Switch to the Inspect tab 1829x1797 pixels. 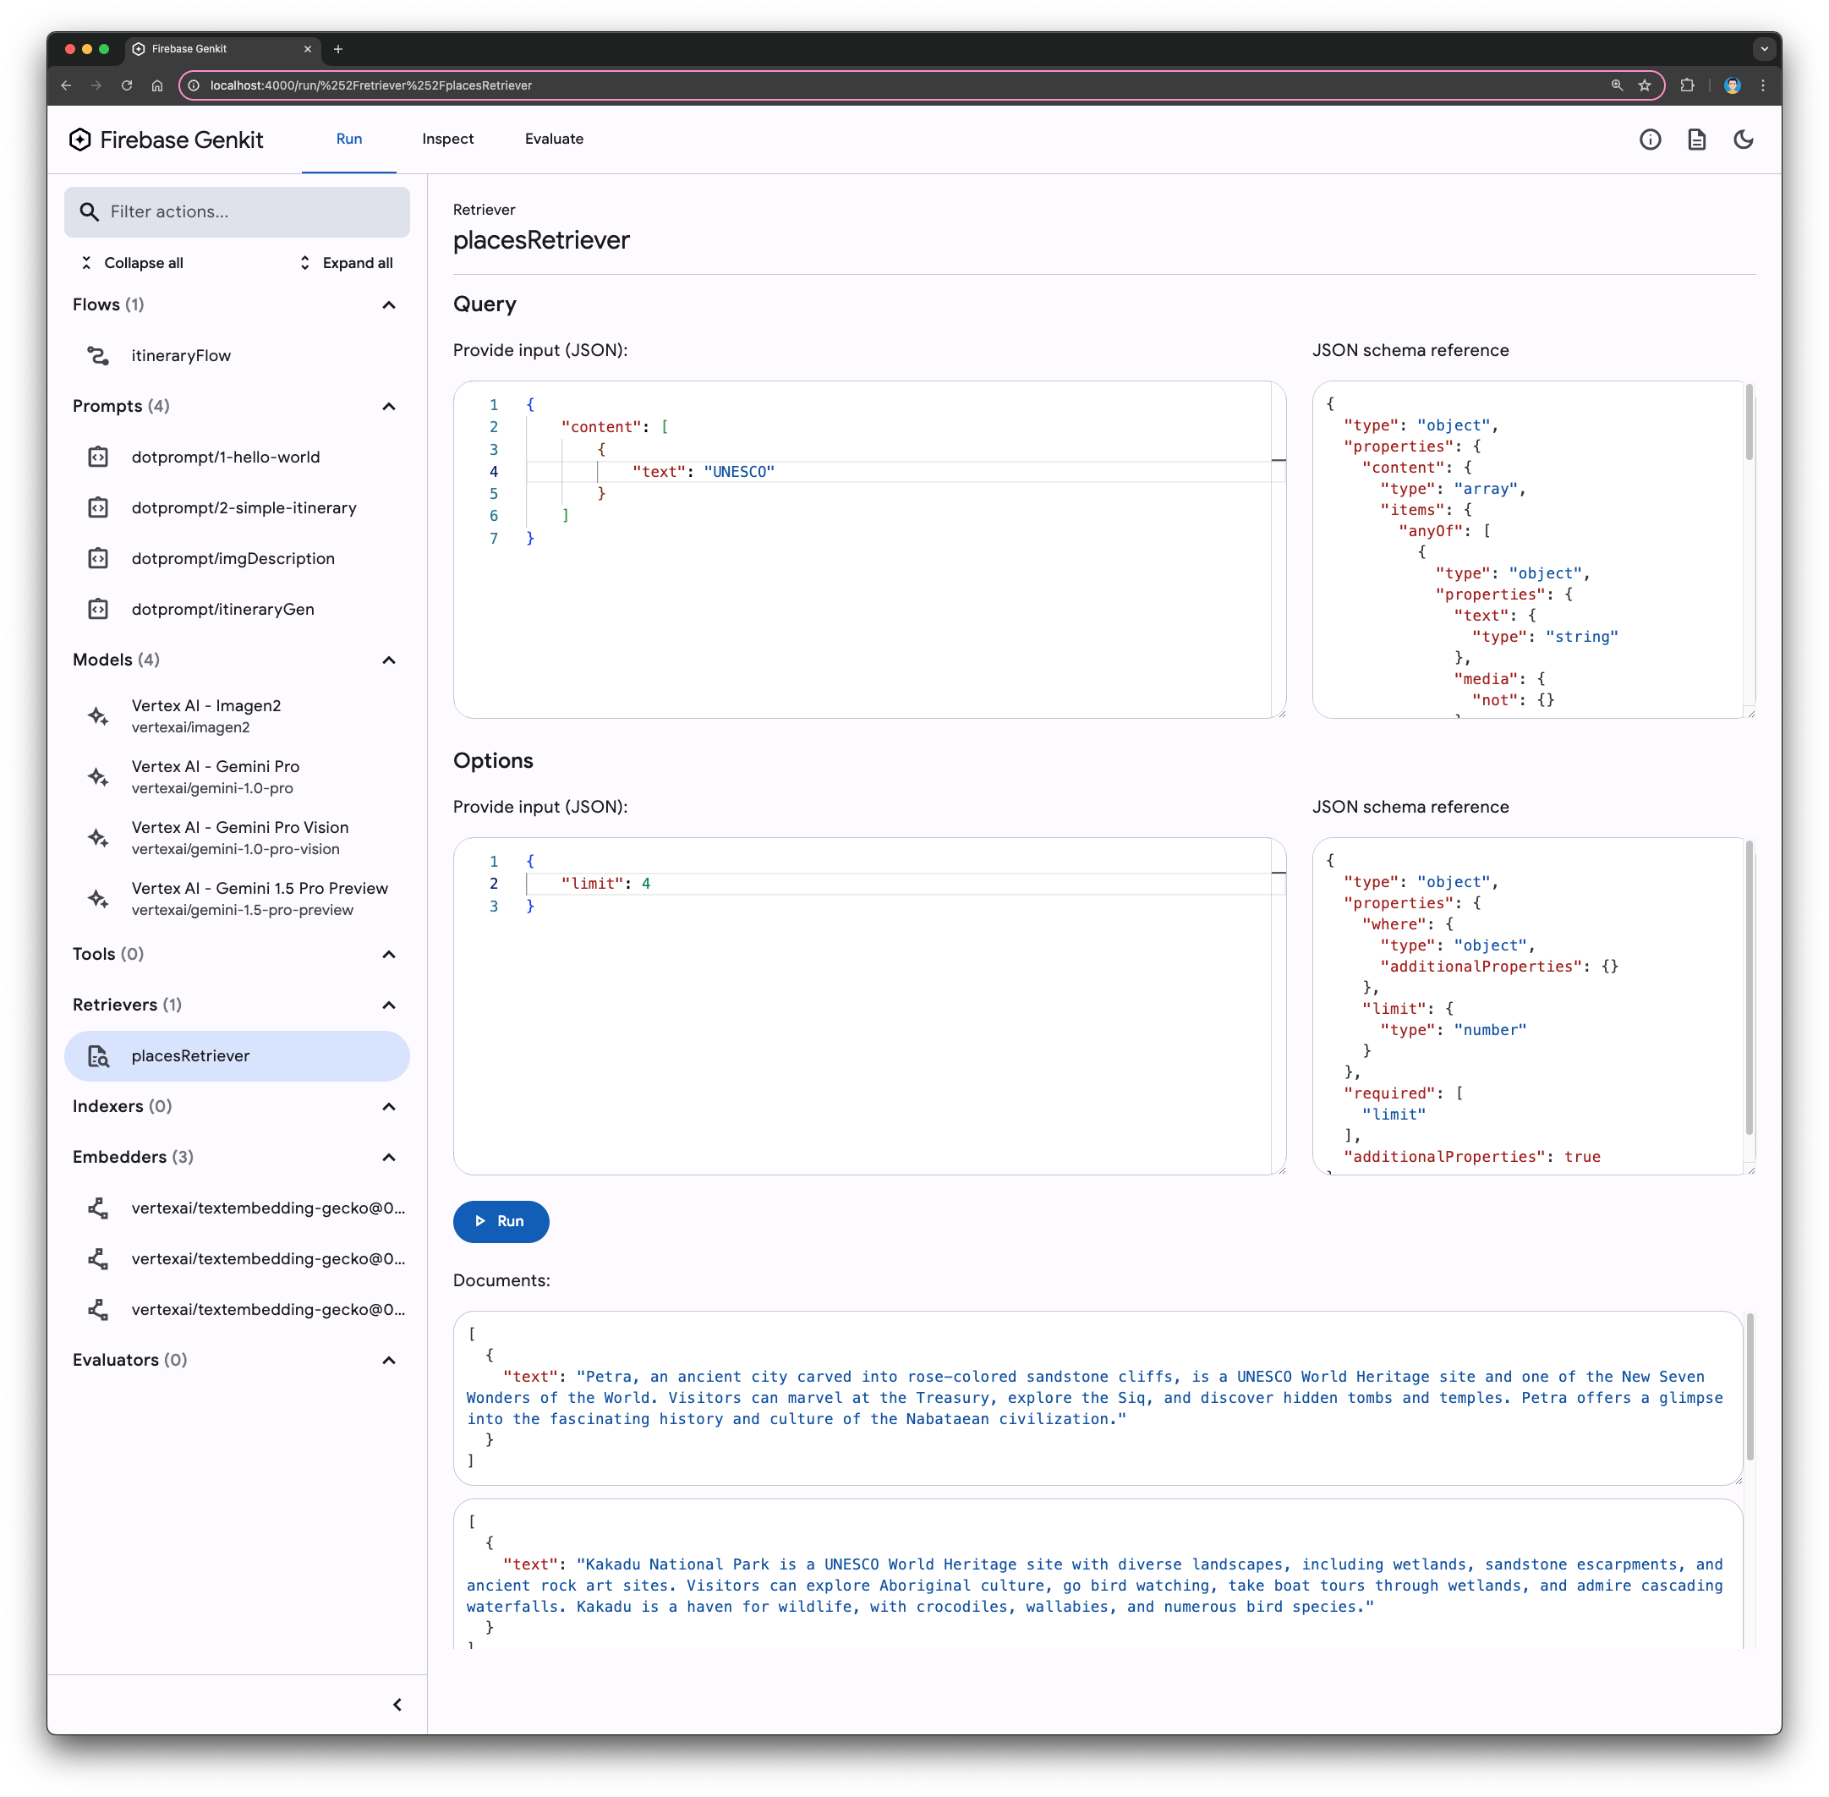point(447,139)
